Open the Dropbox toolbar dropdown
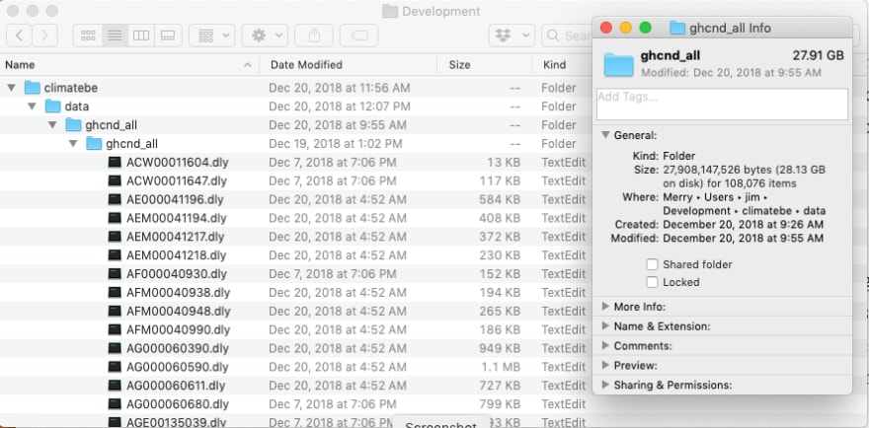The height and width of the screenshot is (428, 869). [x=512, y=36]
